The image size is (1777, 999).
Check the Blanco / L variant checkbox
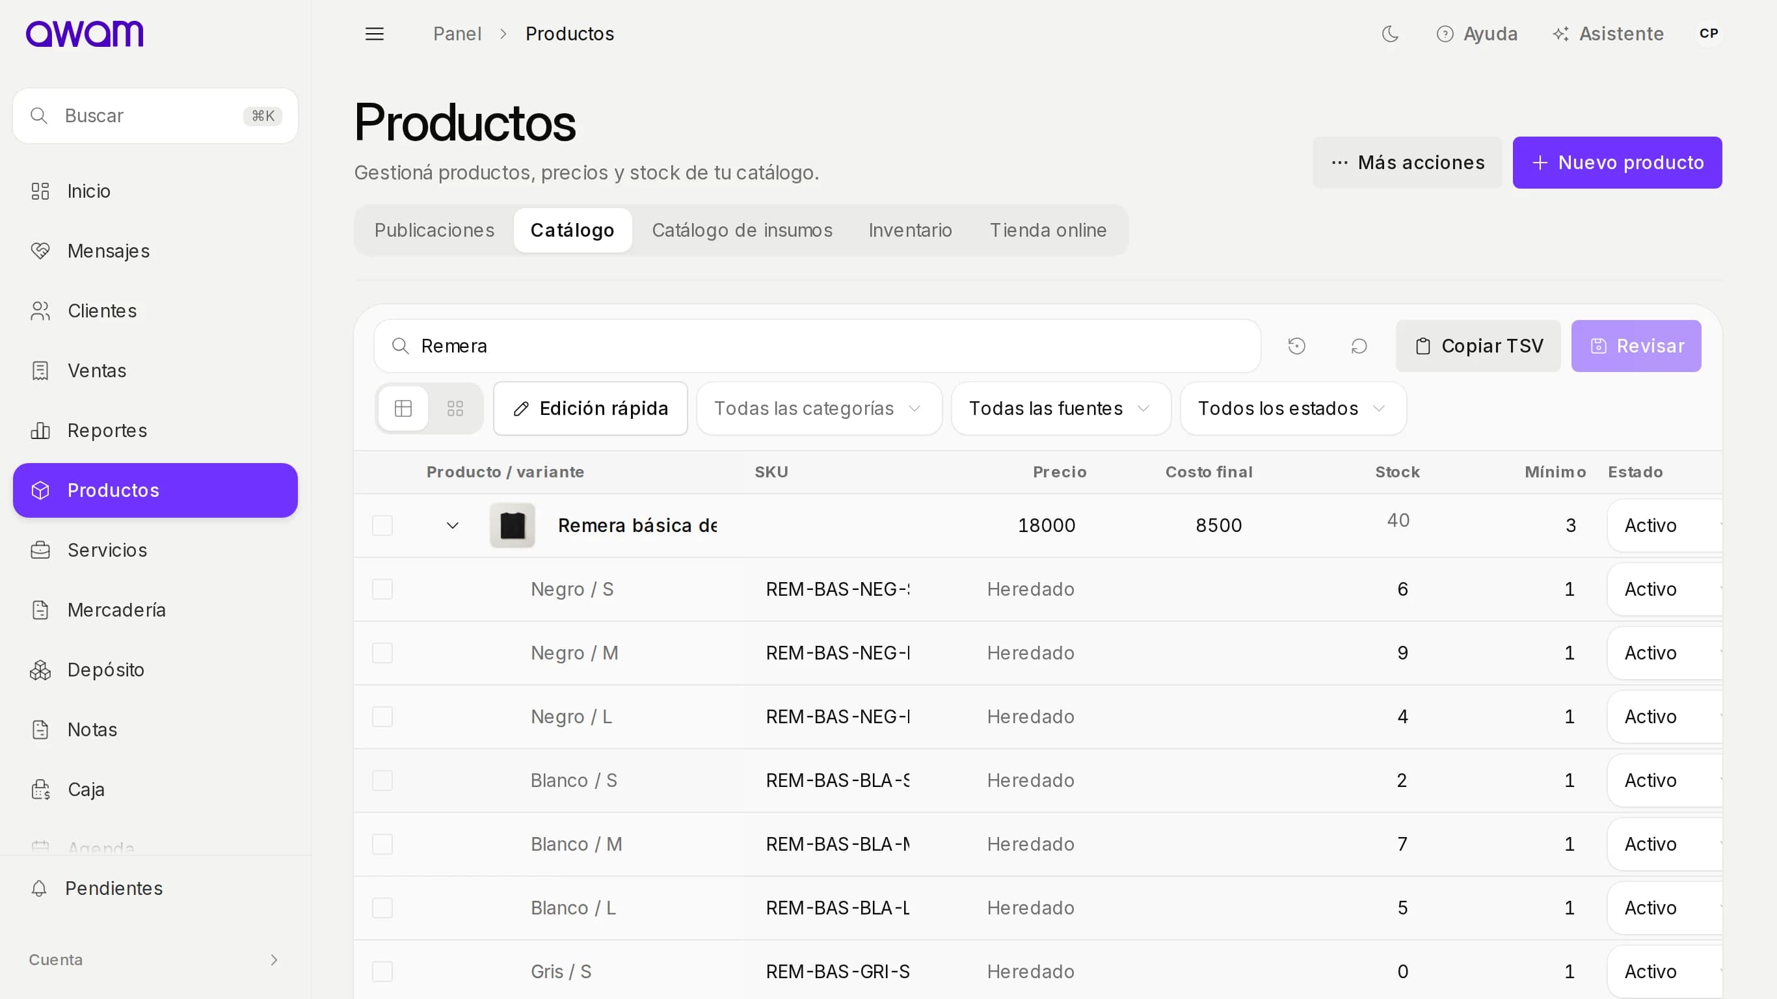pos(382,908)
